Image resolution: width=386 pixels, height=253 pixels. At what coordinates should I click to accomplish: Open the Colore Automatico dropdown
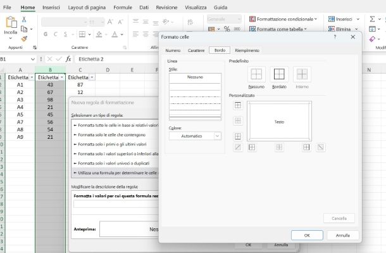217,136
